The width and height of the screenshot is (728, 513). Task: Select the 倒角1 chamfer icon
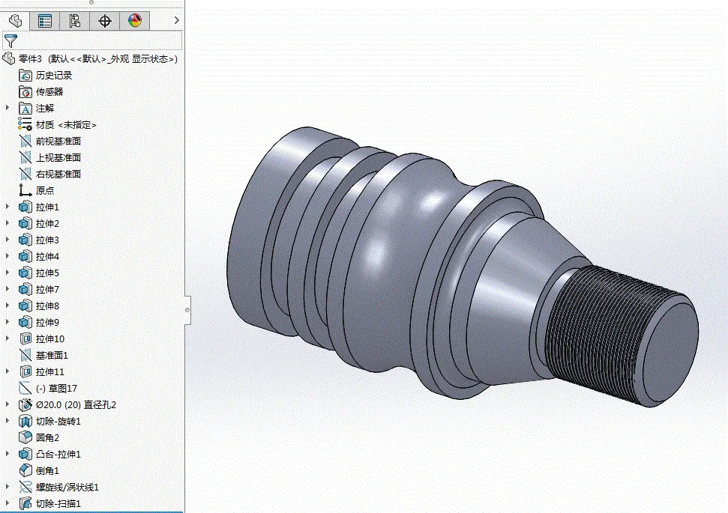tap(25, 470)
